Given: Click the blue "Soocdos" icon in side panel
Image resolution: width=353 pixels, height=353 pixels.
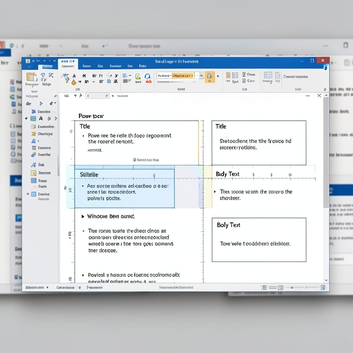Looking at the screenshot, I should pyautogui.click(x=33, y=111).
